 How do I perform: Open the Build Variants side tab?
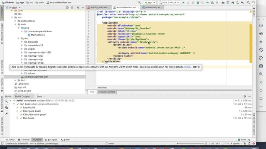[2, 104]
